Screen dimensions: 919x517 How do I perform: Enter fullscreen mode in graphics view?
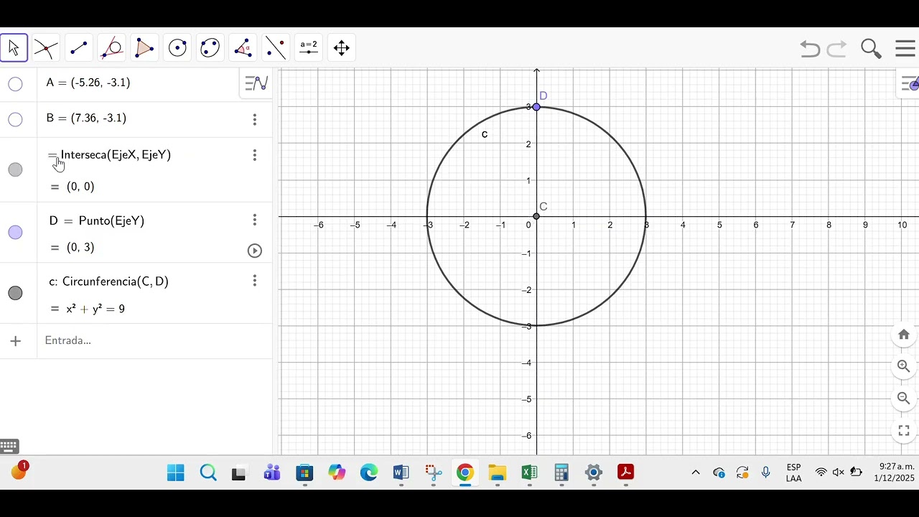[904, 431]
